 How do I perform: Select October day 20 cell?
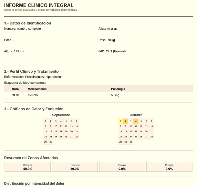coord(146,132)
